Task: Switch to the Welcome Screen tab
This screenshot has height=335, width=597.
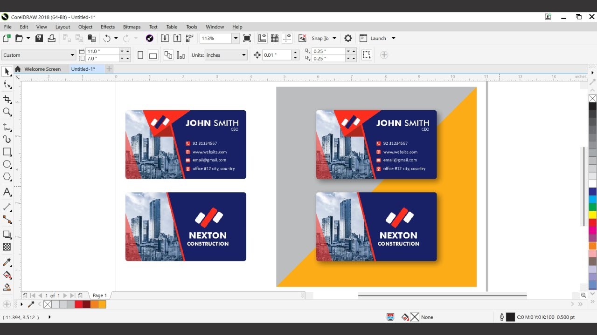Action: 42,69
